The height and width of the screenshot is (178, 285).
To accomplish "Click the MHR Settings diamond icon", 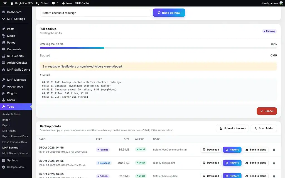I will pyautogui.click(x=3, y=19).
